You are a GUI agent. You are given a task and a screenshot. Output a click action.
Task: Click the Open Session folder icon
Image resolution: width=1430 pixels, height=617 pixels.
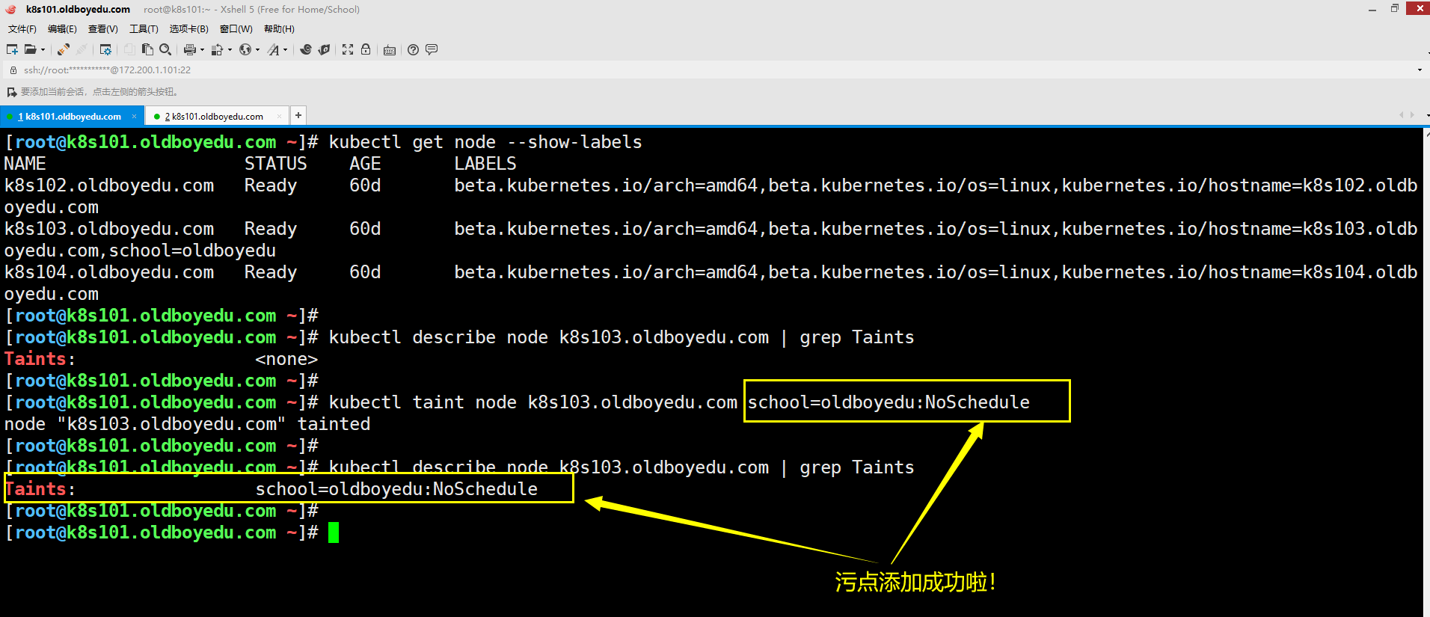click(x=30, y=49)
